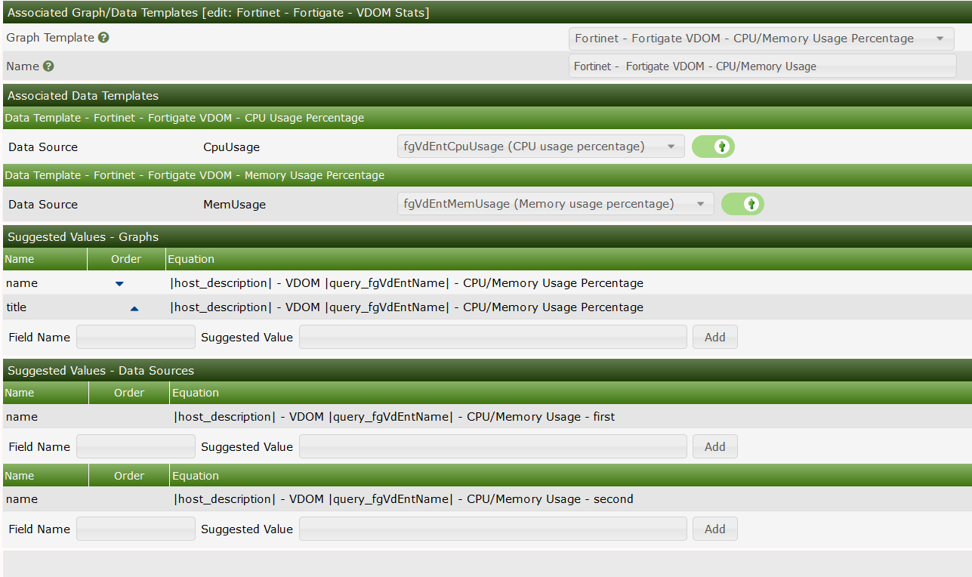Viewport: 972px width, 577px height.
Task: Toggle the CpuUsage data source switch
Action: point(713,147)
